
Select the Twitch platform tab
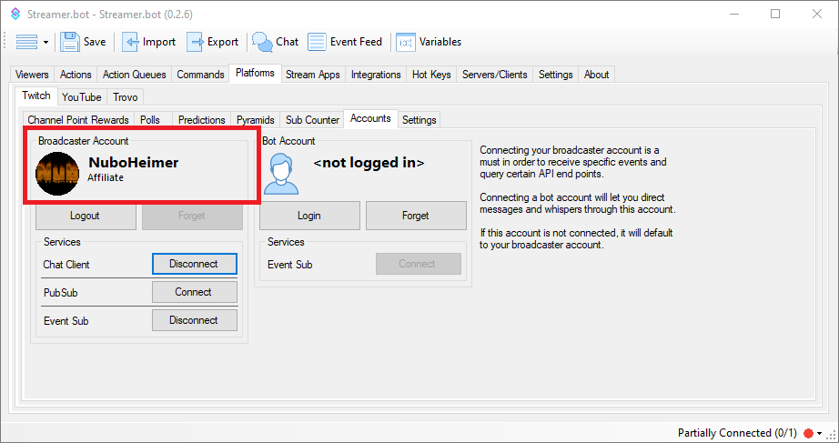point(36,96)
